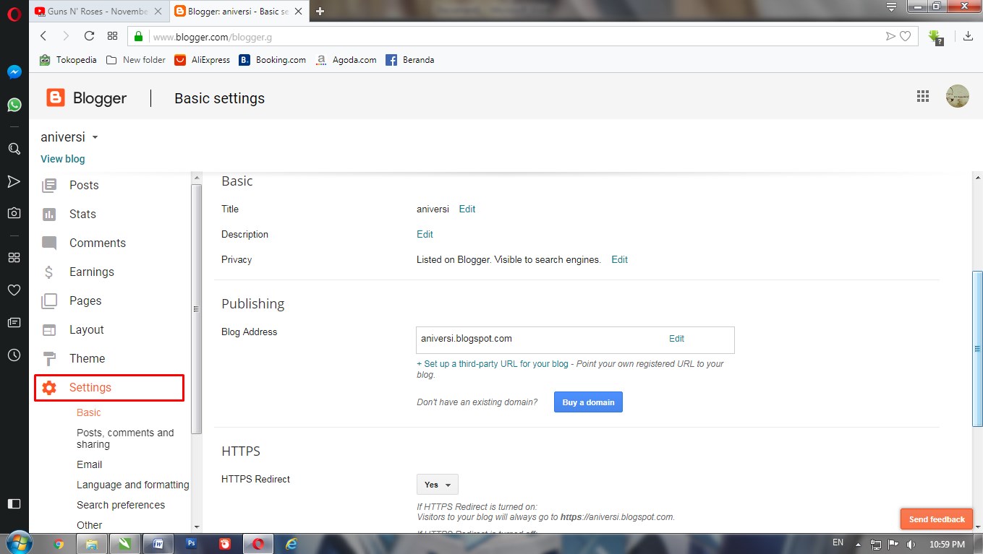Open Speed Dial from the sidebar
This screenshot has width=983, height=554.
point(14,257)
